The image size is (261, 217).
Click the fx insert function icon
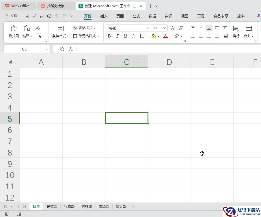(71, 49)
